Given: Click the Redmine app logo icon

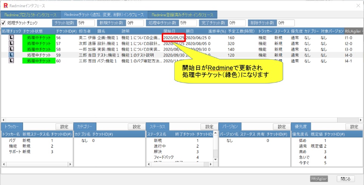Looking at the screenshot, I should coord(6,6).
